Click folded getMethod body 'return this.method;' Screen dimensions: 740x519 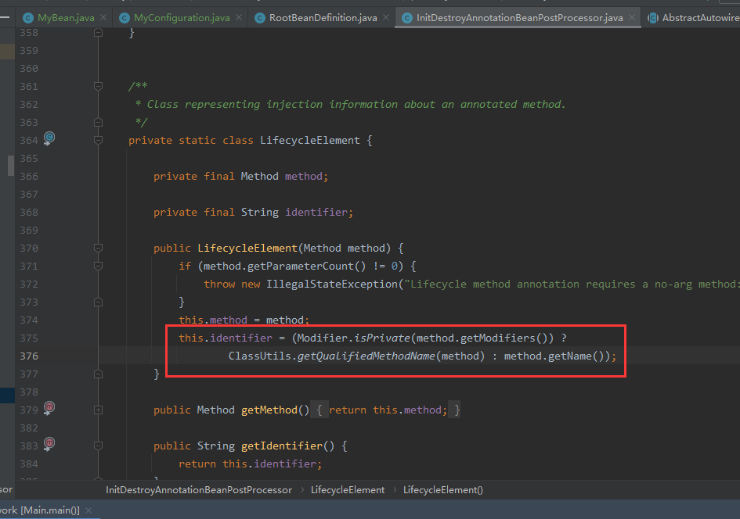tap(388, 410)
